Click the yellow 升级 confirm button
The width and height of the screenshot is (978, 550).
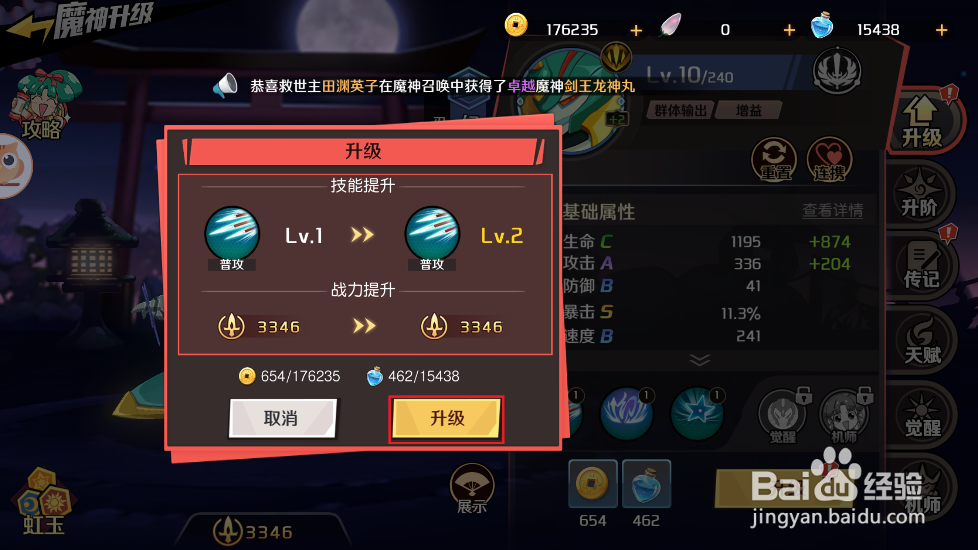(x=446, y=419)
